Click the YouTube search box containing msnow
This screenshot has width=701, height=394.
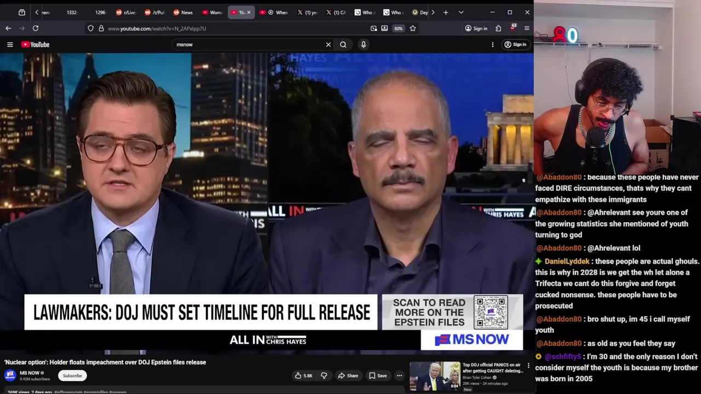pyautogui.click(x=249, y=44)
